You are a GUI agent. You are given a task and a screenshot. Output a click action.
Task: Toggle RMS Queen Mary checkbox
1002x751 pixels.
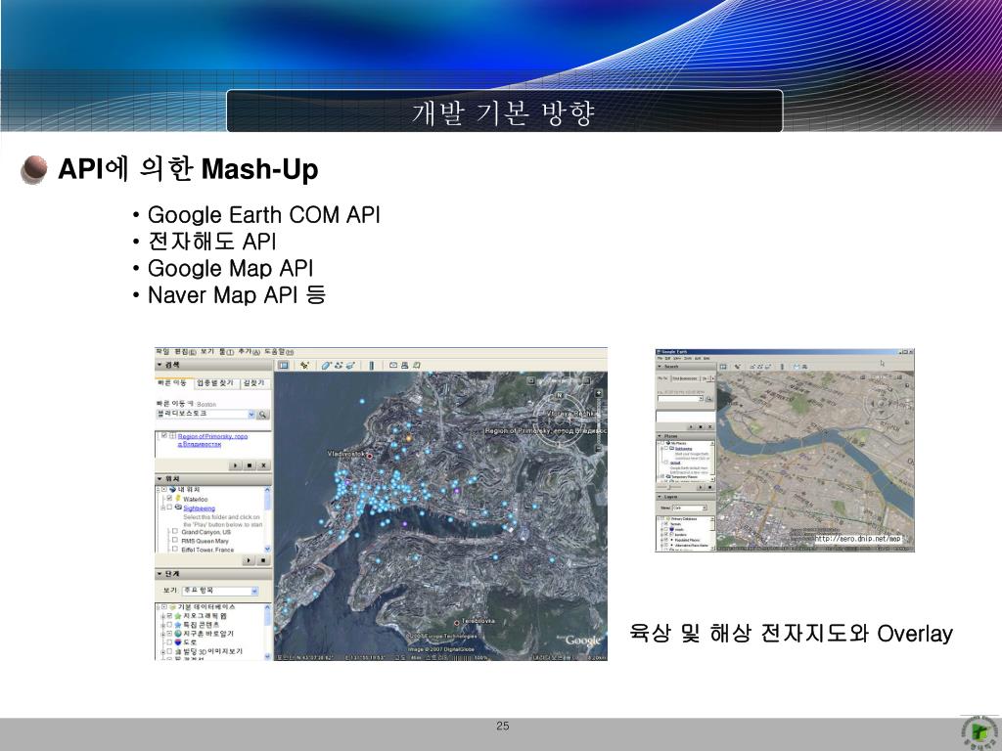point(174,540)
